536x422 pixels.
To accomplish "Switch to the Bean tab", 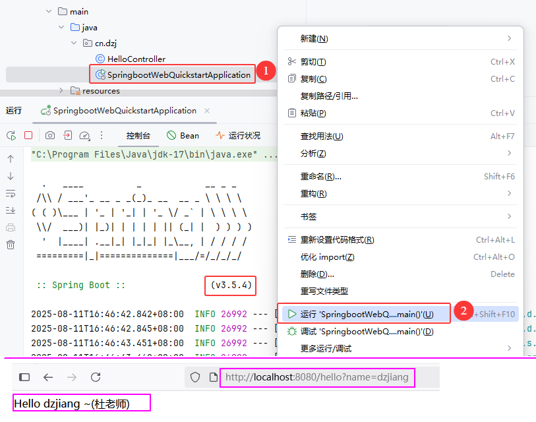I will pos(183,135).
